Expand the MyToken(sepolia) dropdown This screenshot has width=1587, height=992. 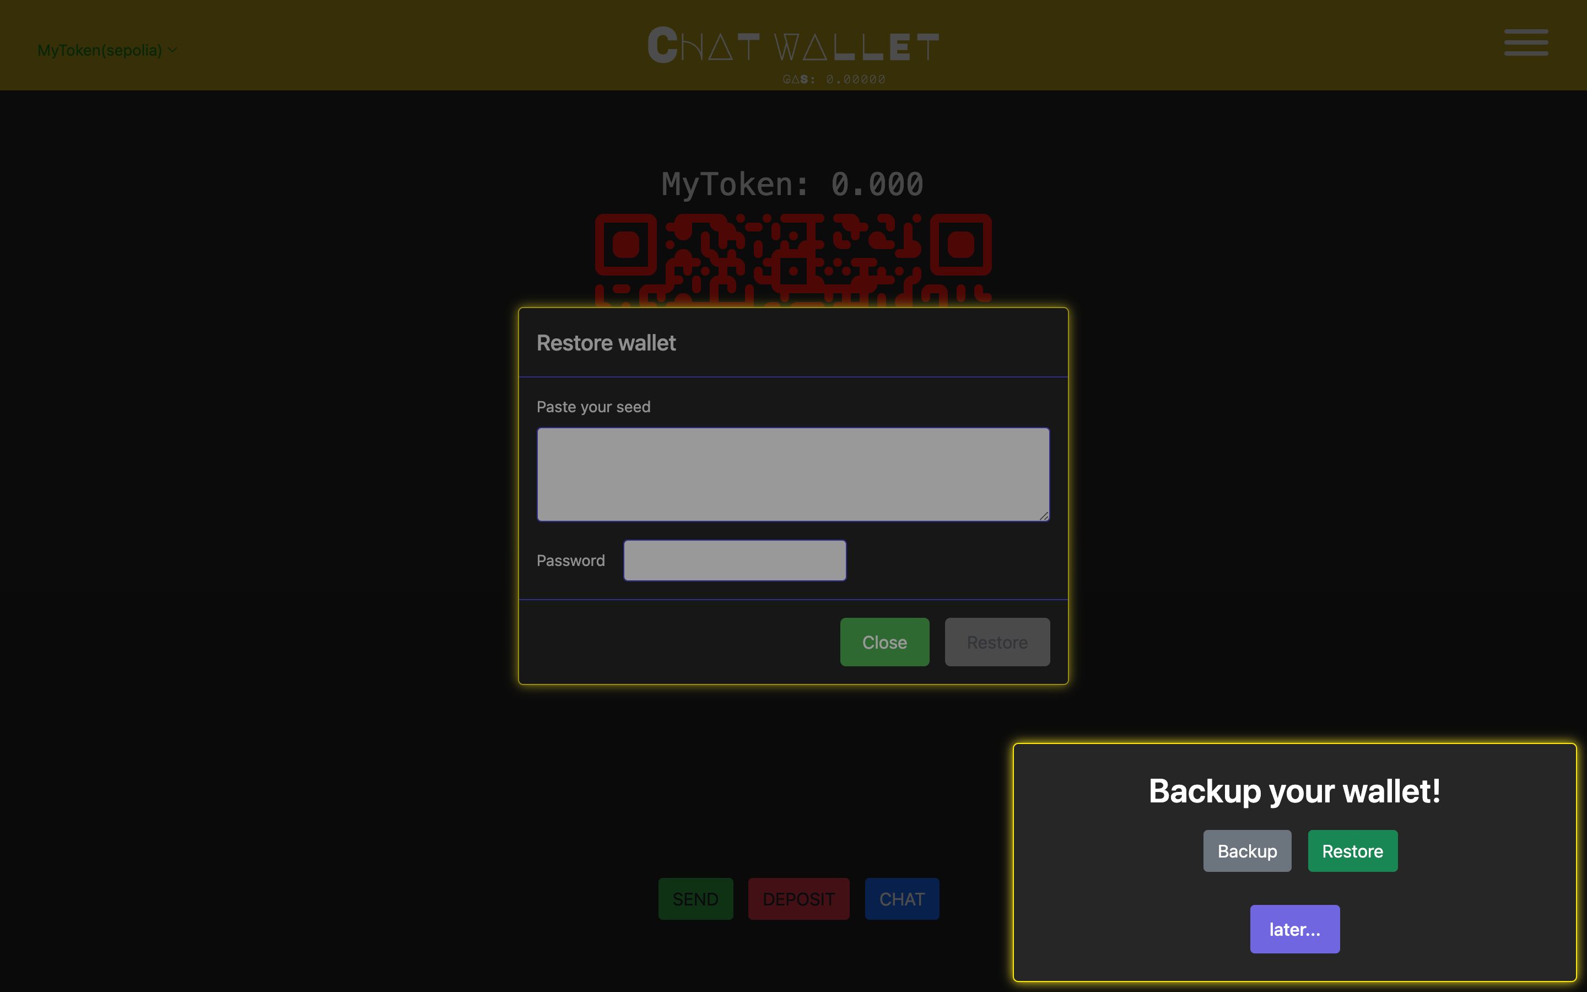coord(106,50)
